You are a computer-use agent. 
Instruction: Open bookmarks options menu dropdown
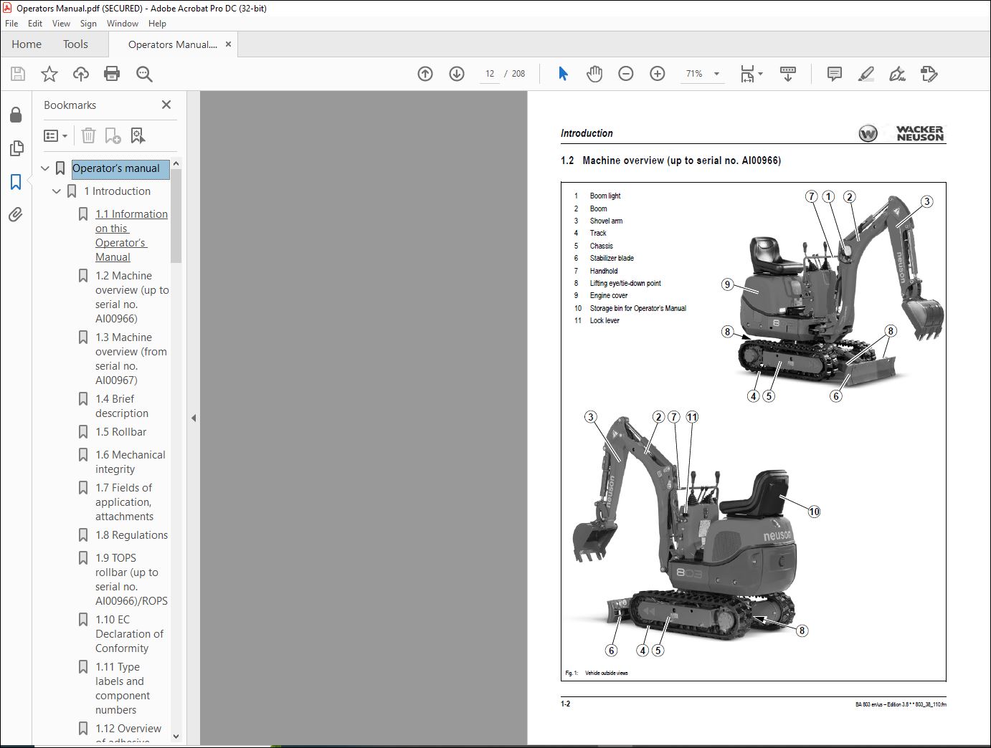56,135
